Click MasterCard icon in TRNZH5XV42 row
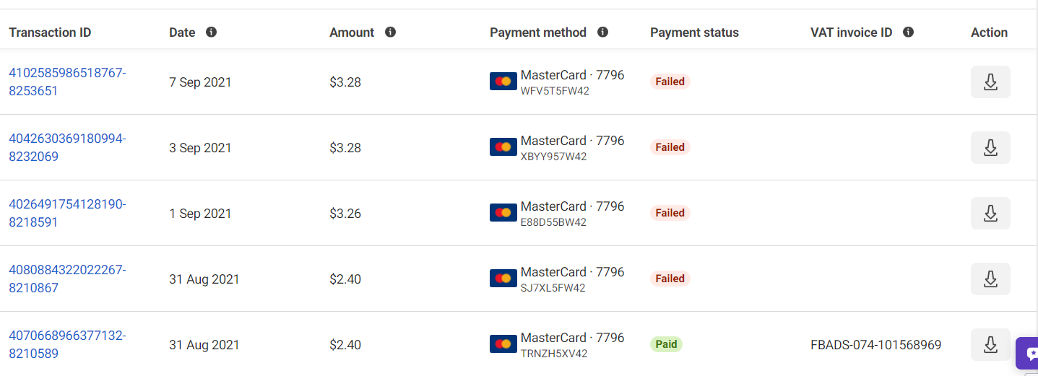This screenshot has height=376, width=1038. [503, 344]
